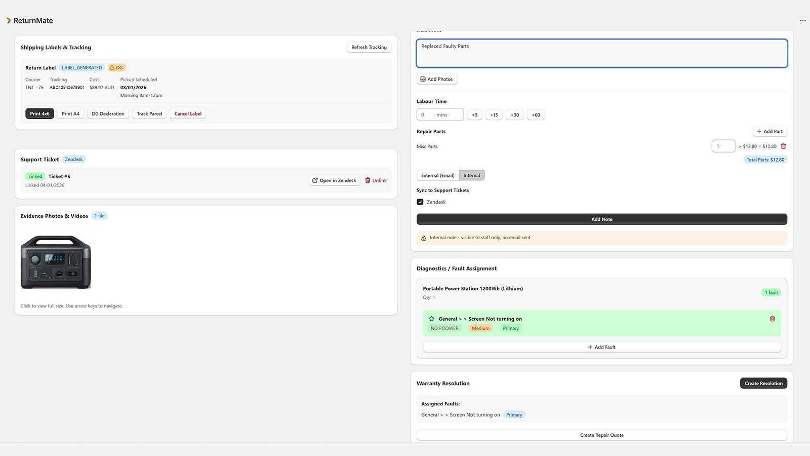The image size is (810, 456).
Task: Click the TNT - 76 courier value
Action: click(x=34, y=87)
